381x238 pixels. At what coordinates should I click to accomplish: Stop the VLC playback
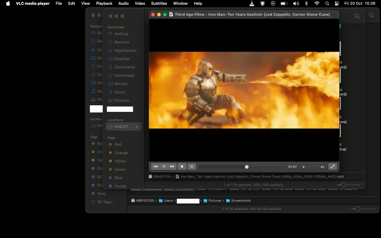coord(182,167)
